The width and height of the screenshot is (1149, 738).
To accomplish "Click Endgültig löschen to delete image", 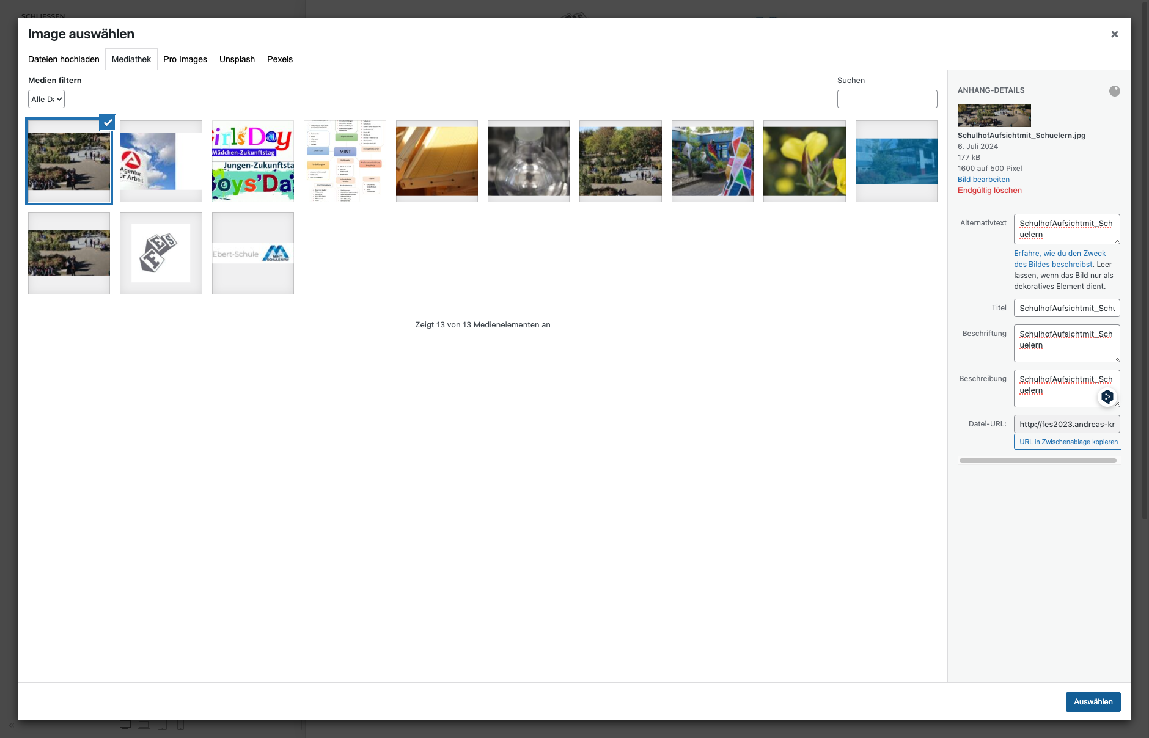I will 989,191.
